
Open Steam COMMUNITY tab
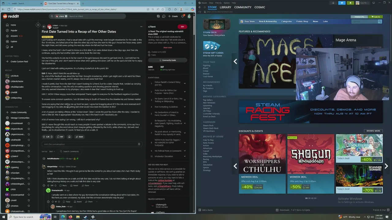pyautogui.click(x=243, y=7)
